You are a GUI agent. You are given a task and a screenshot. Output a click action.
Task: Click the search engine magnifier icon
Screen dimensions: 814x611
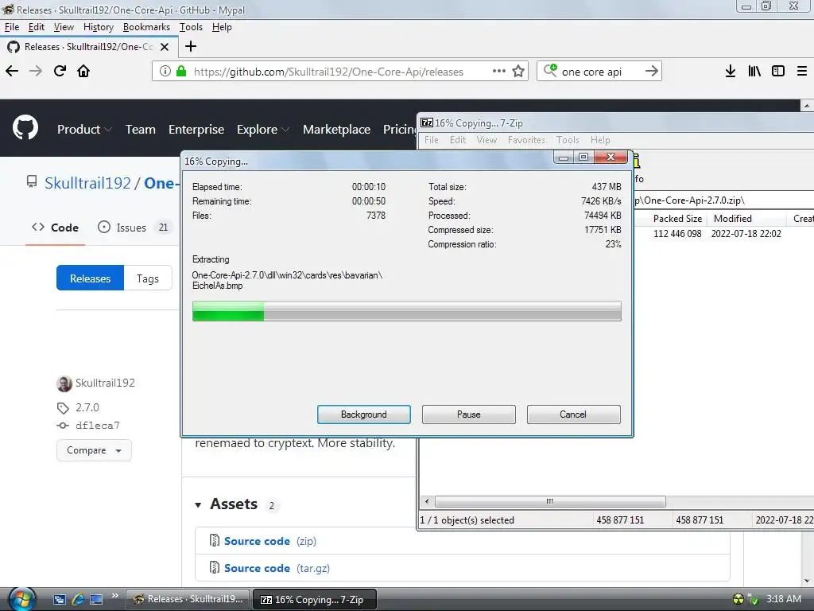(550, 70)
